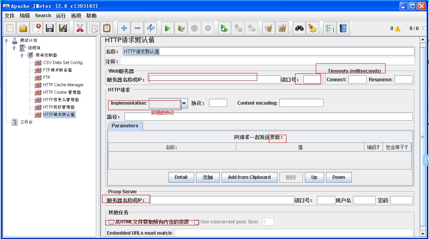Click Start no pauses icon
Image resolution: width=429 pixels, height=239 pixels.
[x=181, y=28]
